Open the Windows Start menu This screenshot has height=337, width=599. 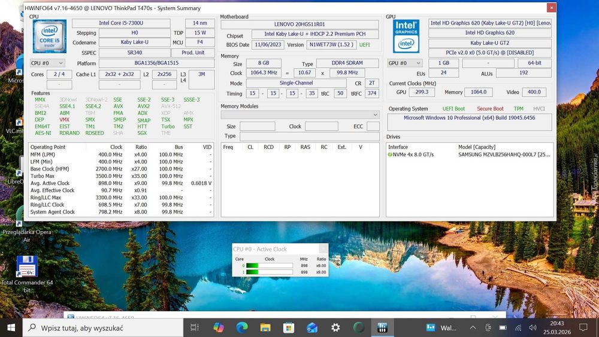11,328
